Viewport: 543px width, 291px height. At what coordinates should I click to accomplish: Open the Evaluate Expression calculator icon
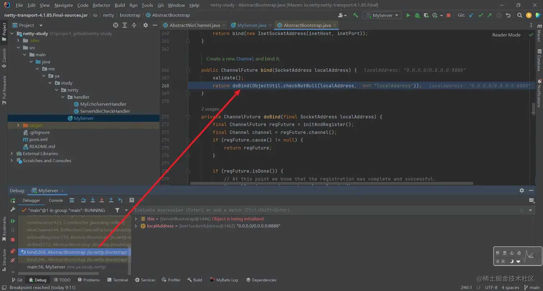(x=132, y=200)
